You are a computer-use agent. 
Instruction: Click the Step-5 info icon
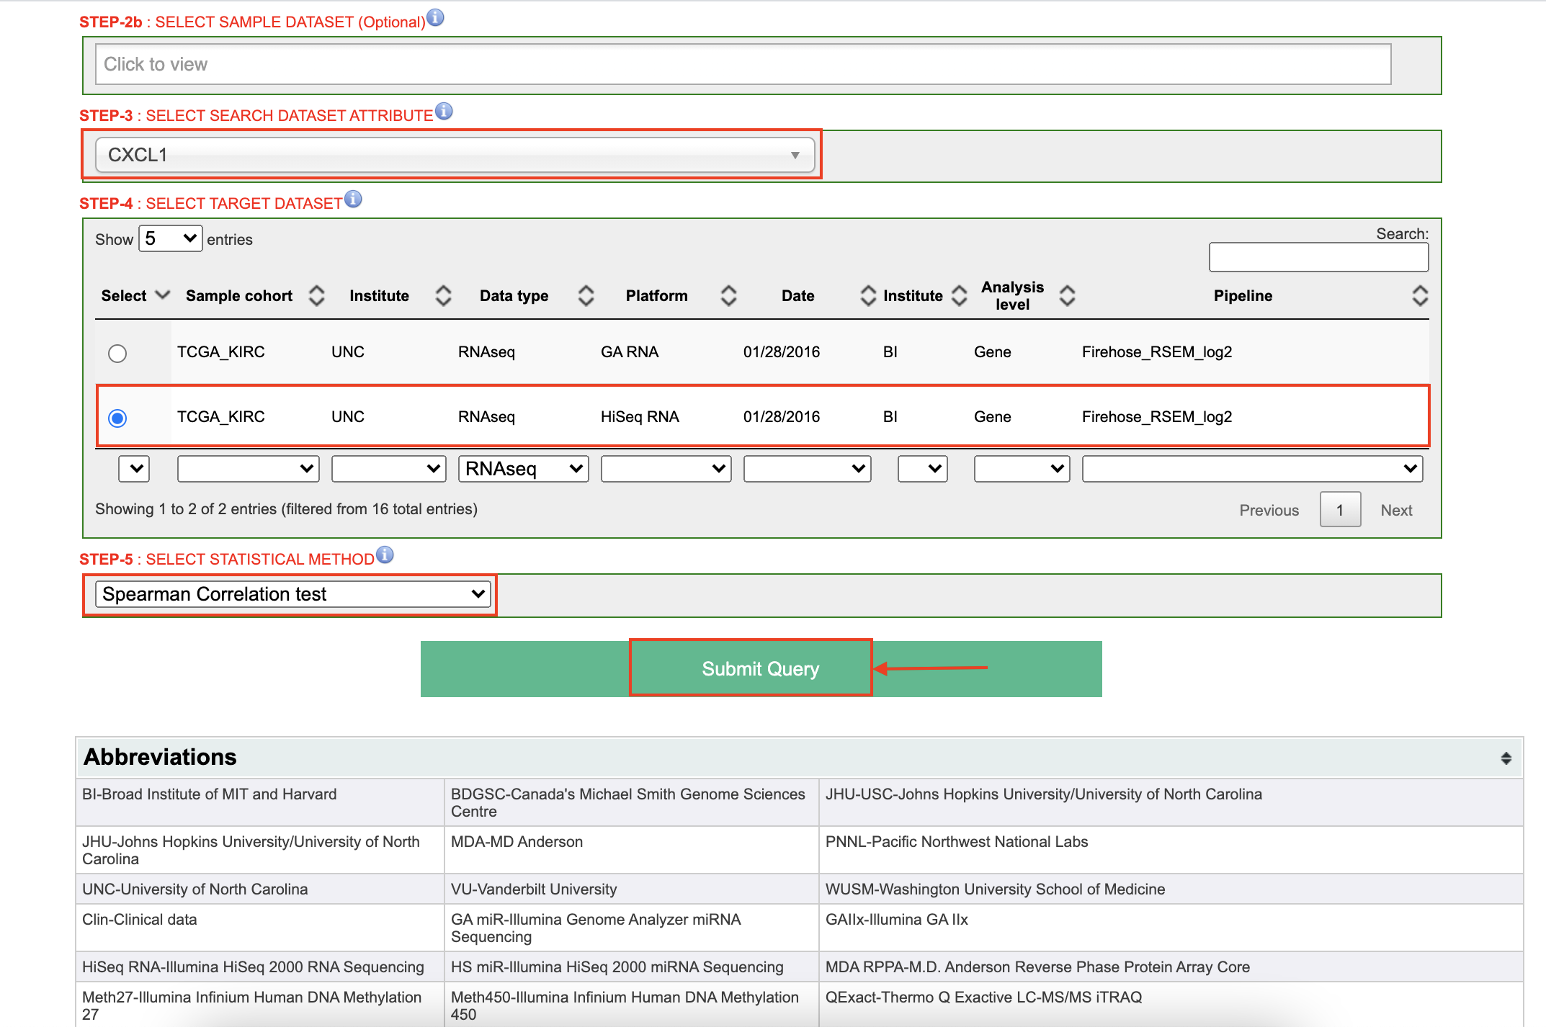[x=385, y=555]
